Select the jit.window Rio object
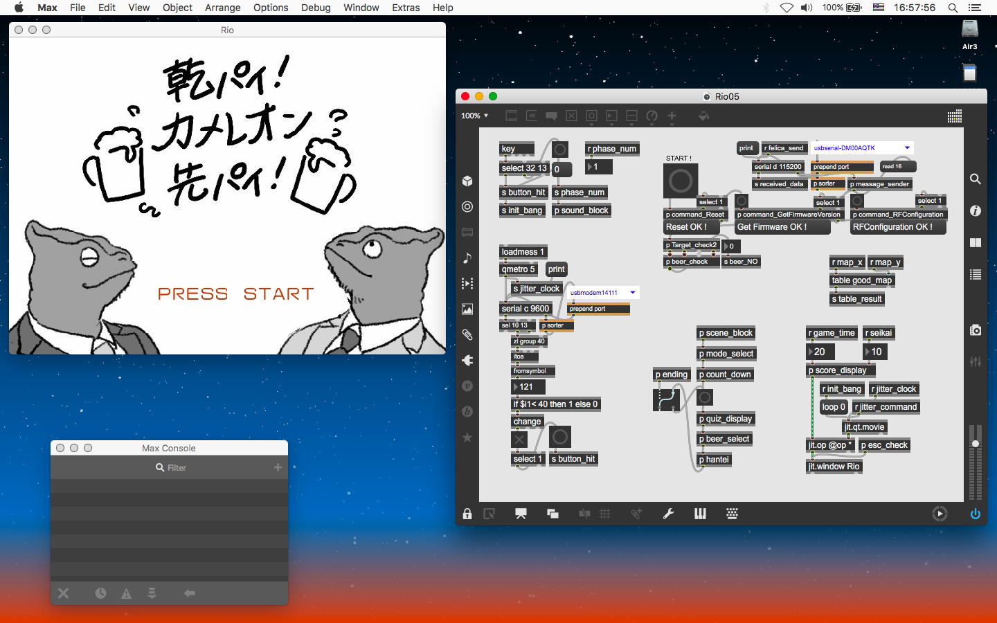Image resolution: width=997 pixels, height=623 pixels. click(x=834, y=467)
